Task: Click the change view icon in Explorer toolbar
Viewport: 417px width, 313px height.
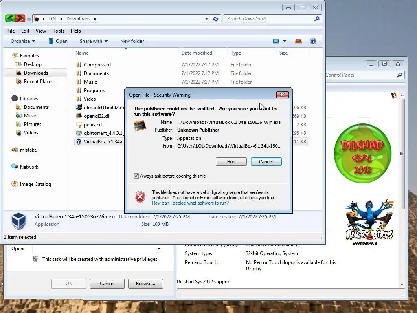Action: pyautogui.click(x=276, y=41)
